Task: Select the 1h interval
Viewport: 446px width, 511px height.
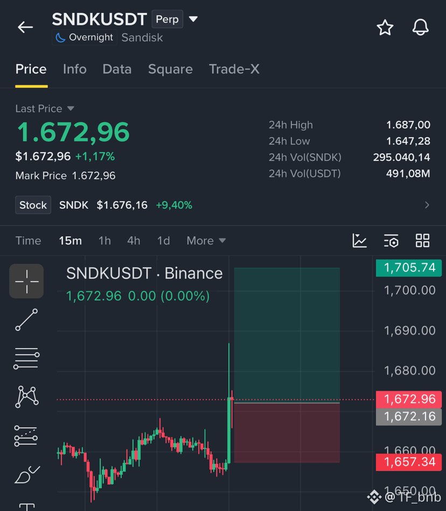Action: coord(104,241)
